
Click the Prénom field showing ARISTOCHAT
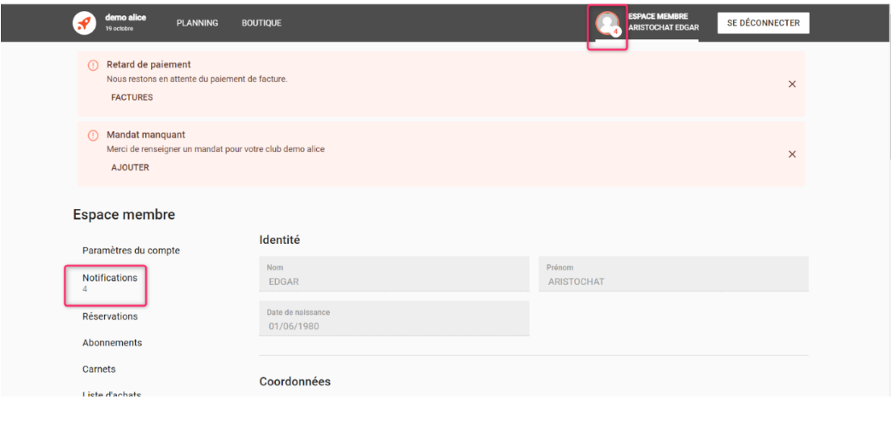tap(673, 274)
